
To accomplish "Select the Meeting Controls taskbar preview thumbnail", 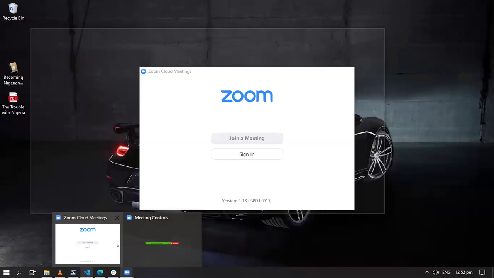I will (162, 244).
